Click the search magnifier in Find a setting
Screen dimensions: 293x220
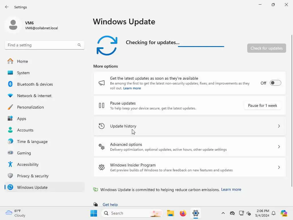coord(79,45)
